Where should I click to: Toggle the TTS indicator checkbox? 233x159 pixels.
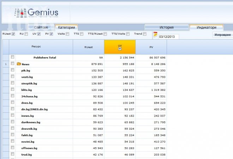pyautogui.click(x=82, y=34)
